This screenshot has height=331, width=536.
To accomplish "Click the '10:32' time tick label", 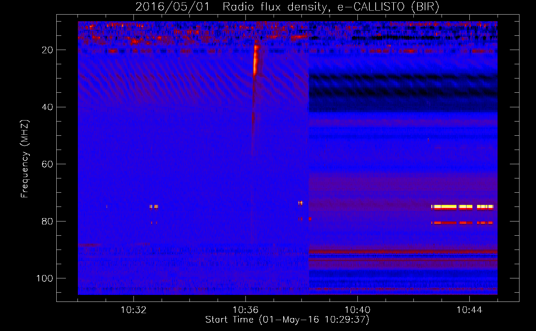I will pos(134,310).
